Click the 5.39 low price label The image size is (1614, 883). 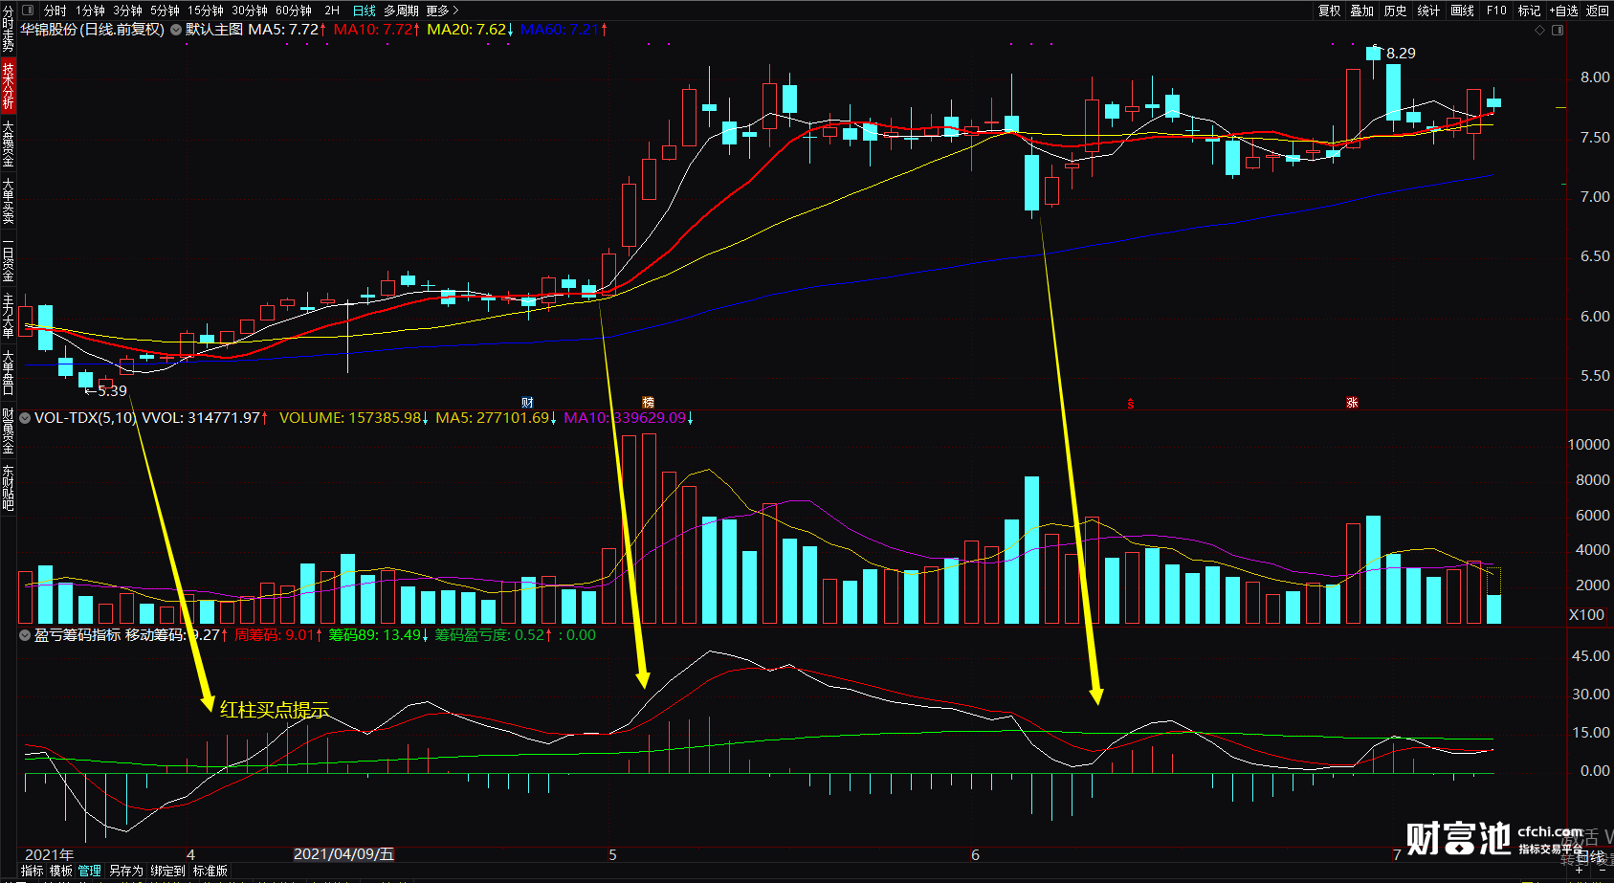coord(112,391)
